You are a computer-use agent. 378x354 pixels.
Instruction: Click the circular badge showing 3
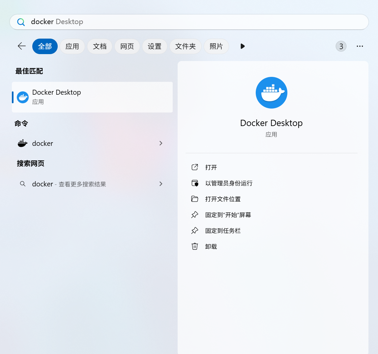[x=341, y=46]
